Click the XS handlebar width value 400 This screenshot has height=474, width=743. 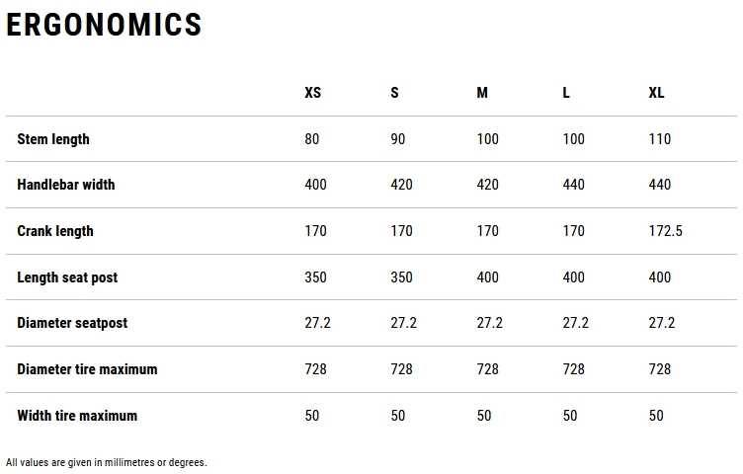click(x=315, y=185)
